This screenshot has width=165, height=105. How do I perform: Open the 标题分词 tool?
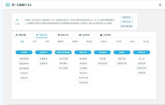24,78
